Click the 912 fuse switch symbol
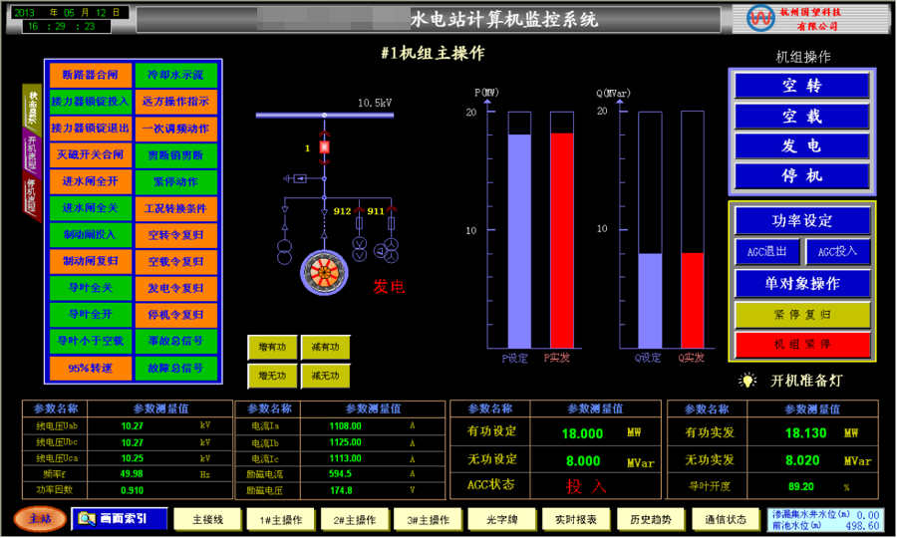This screenshot has width=897, height=538. click(360, 222)
